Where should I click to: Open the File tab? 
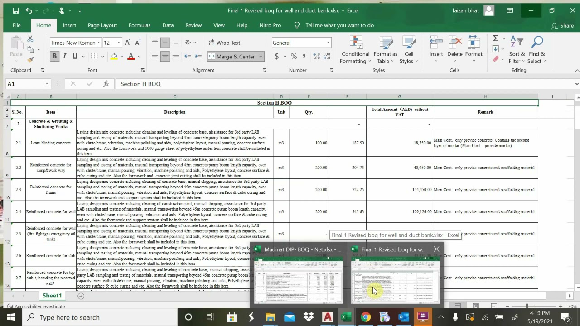tap(17, 25)
